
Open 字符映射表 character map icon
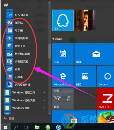click(x=10, y=38)
